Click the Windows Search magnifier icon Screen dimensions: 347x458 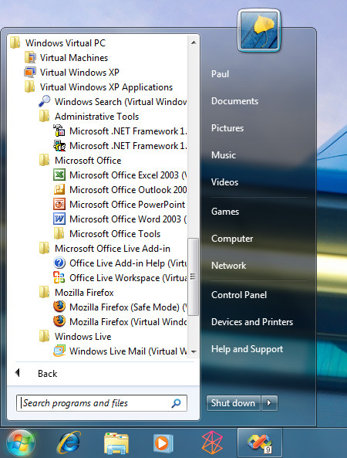coord(45,101)
